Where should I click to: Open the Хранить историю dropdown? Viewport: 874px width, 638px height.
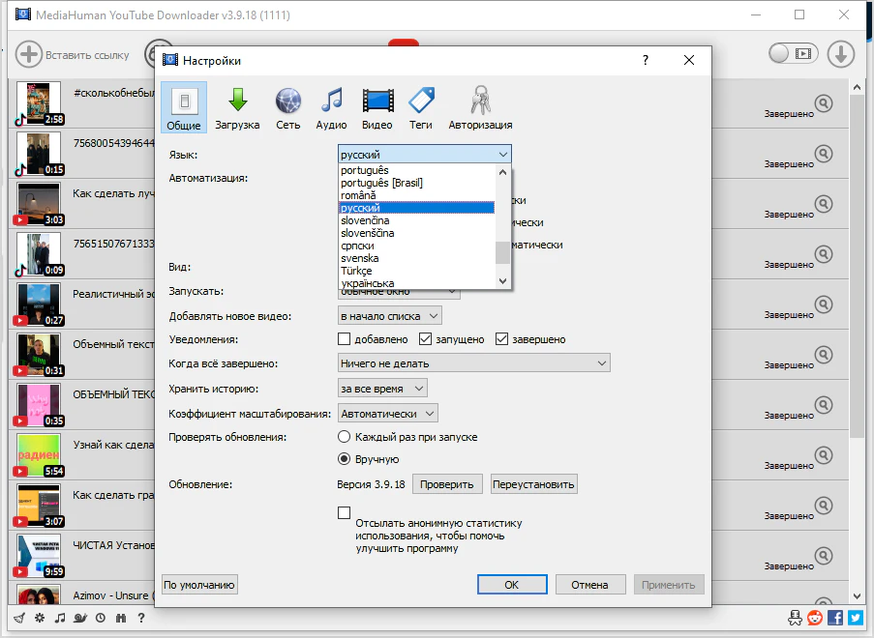pos(383,388)
